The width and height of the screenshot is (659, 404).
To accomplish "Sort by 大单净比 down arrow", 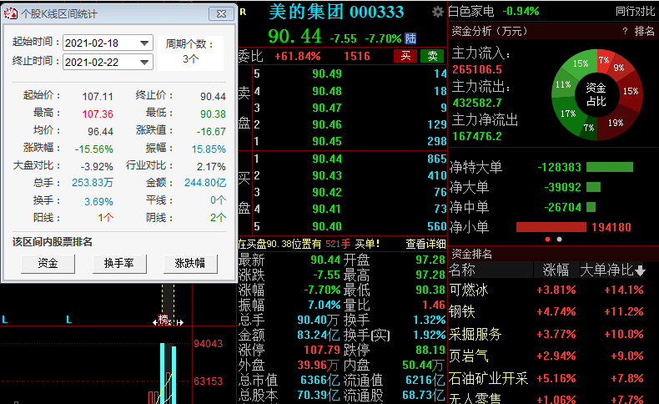I will coord(640,270).
